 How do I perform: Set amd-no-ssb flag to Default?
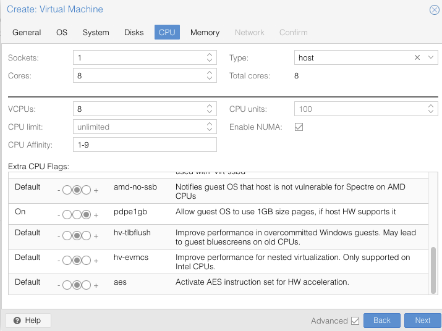click(77, 190)
